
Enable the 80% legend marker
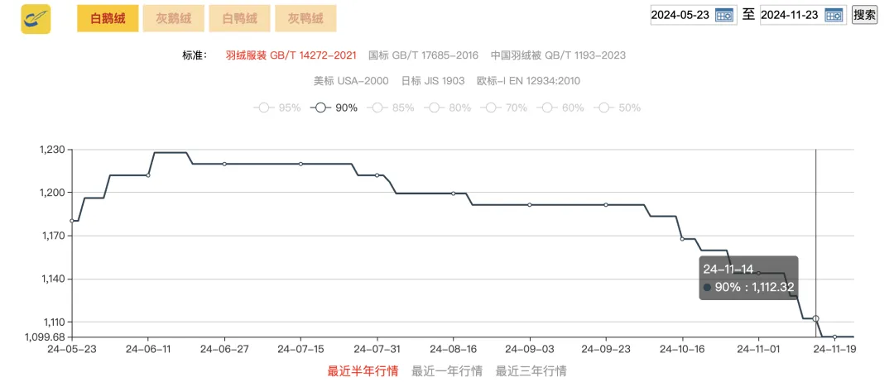[447, 107]
